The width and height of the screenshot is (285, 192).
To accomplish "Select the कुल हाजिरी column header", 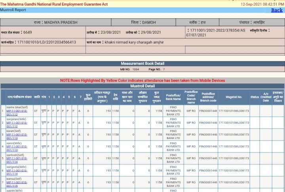I will 88,97.
